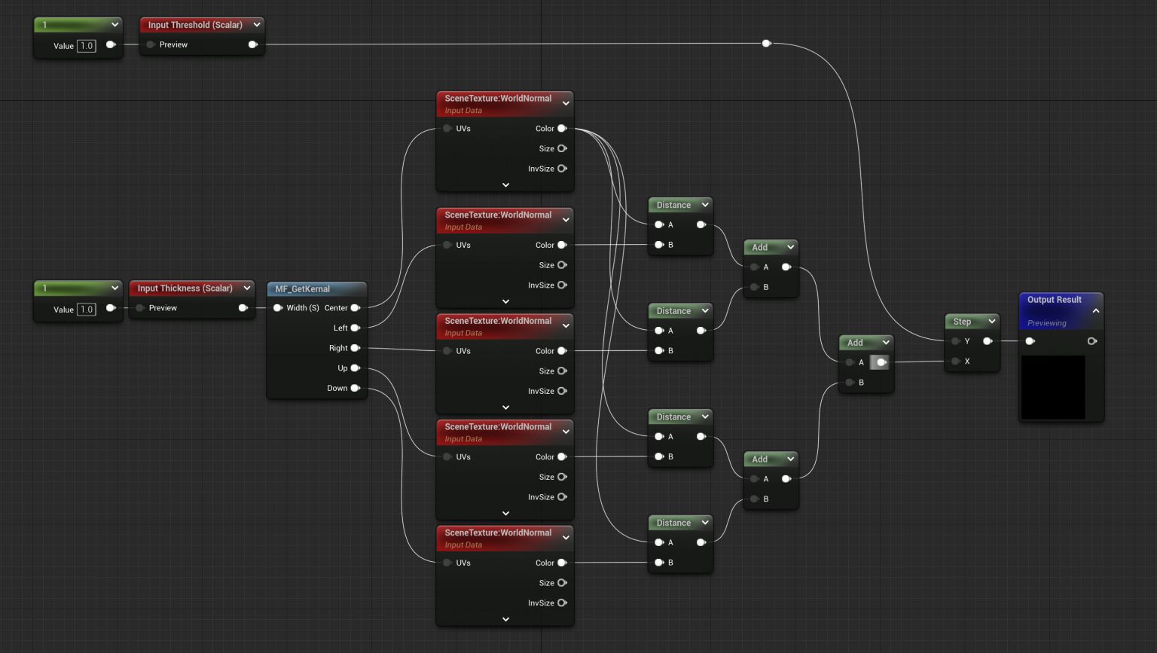The height and width of the screenshot is (653, 1157).
Task: Click the output pin of the Output Result node
Action: coord(1092,340)
